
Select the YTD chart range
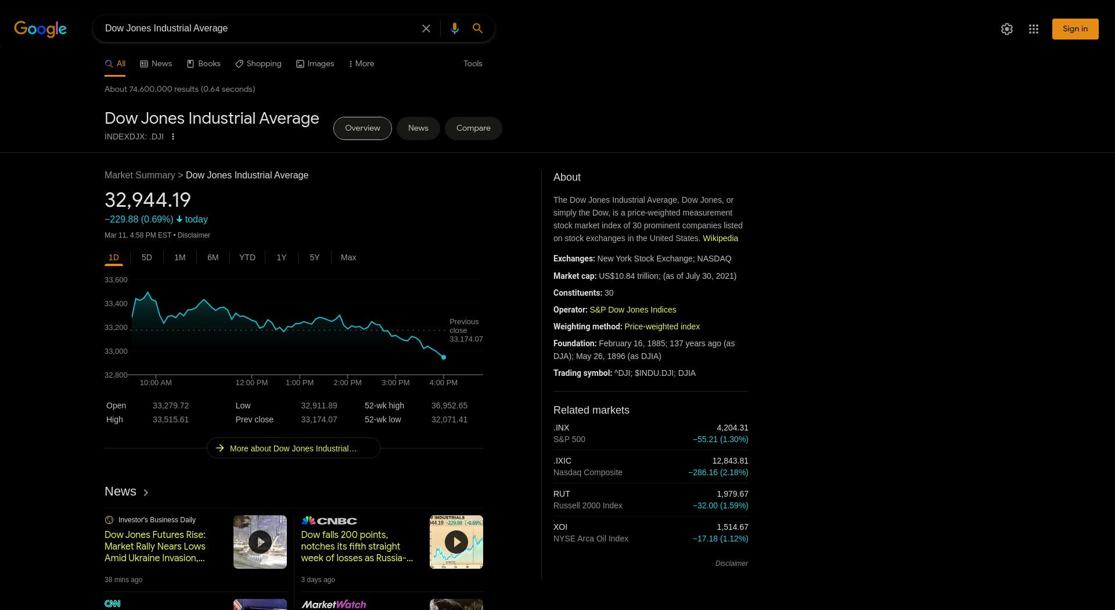pyautogui.click(x=247, y=257)
